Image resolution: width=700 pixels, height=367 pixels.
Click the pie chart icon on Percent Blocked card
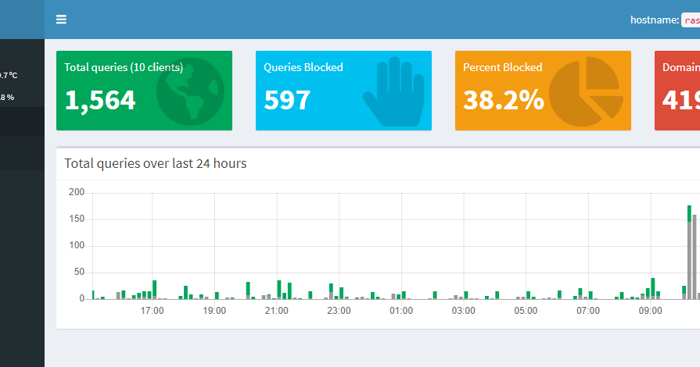(x=586, y=91)
